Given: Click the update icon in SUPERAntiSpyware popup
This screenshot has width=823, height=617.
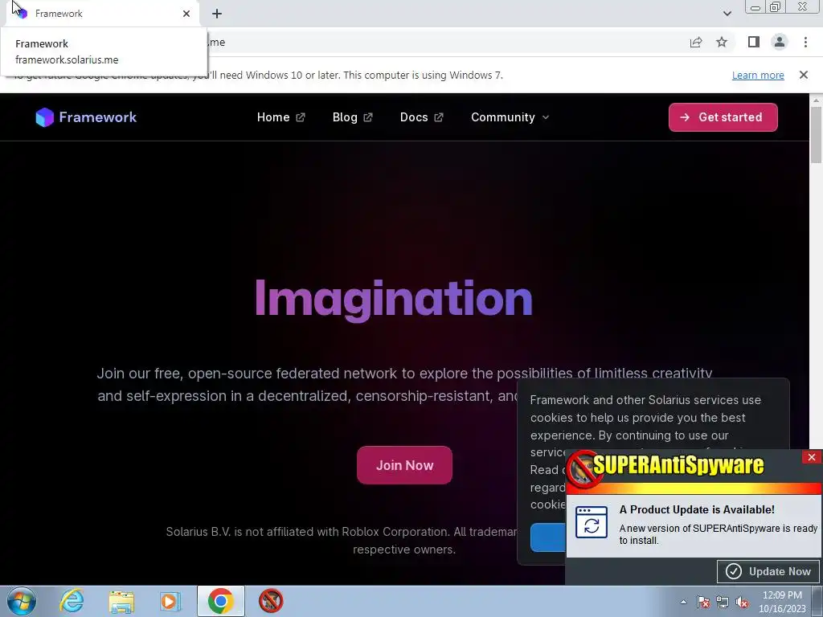Looking at the screenshot, I should [x=592, y=522].
